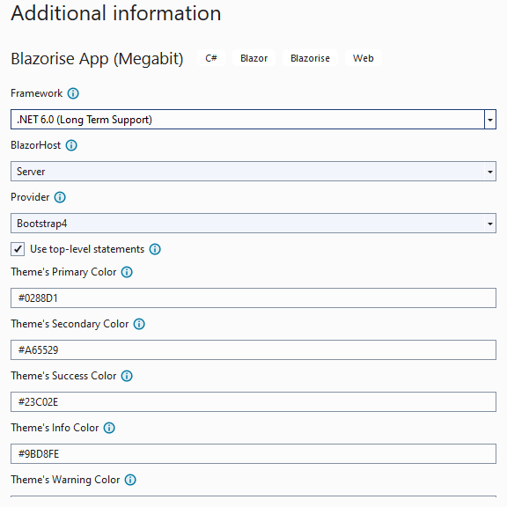
Task: Click the Framework info icon
Action: coord(73,93)
